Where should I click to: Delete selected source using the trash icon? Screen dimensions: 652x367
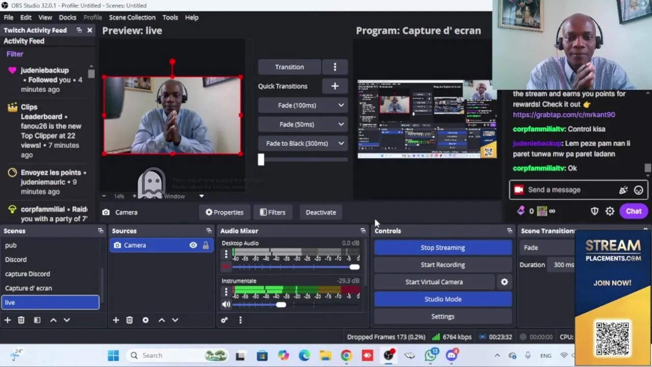point(129,320)
